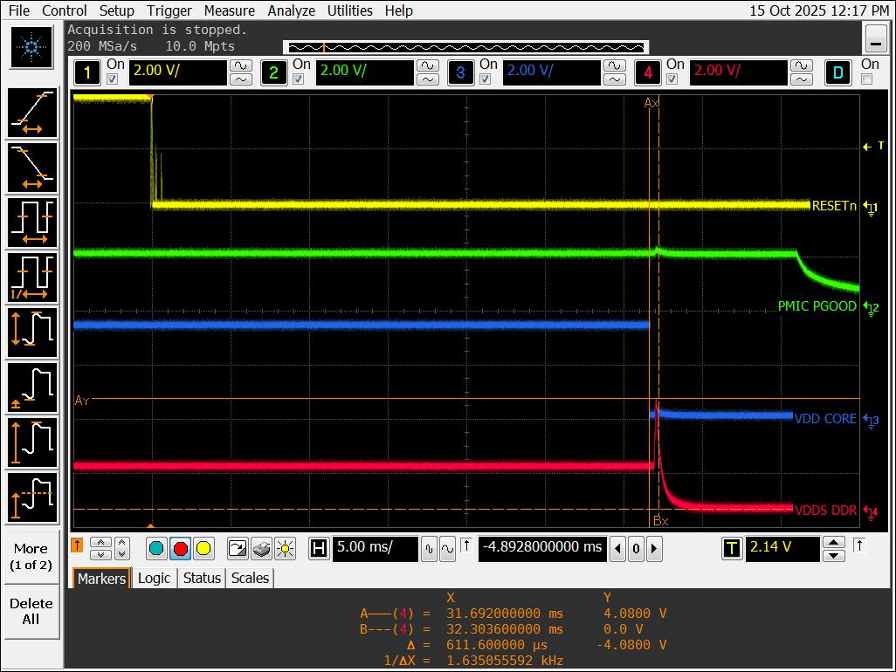Turn off channel 4 checkbox

(x=672, y=79)
